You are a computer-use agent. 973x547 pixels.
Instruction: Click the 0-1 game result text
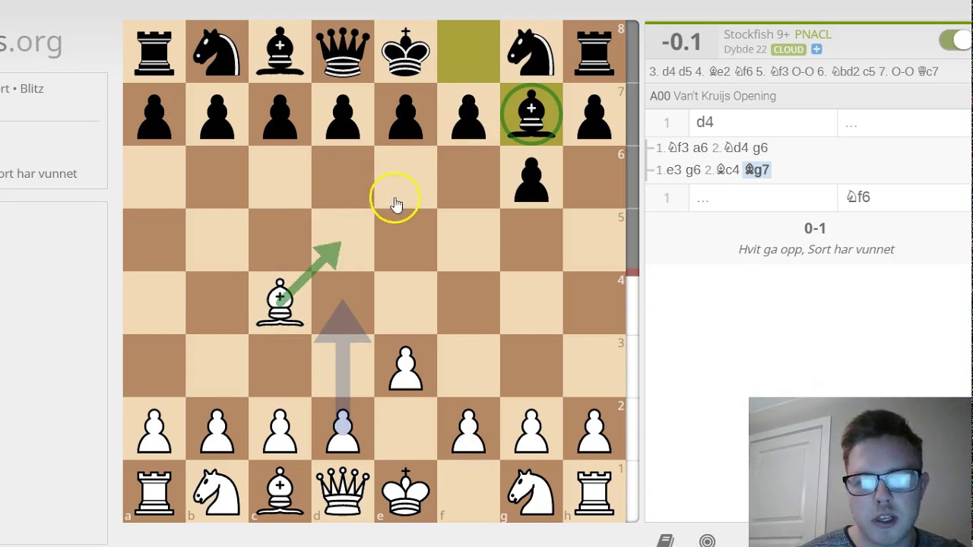pyautogui.click(x=815, y=228)
